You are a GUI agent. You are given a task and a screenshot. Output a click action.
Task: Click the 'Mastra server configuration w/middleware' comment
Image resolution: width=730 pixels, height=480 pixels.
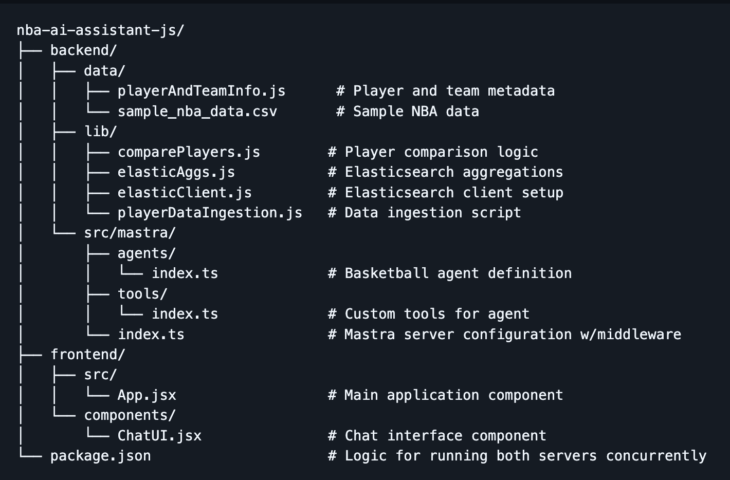(513, 335)
